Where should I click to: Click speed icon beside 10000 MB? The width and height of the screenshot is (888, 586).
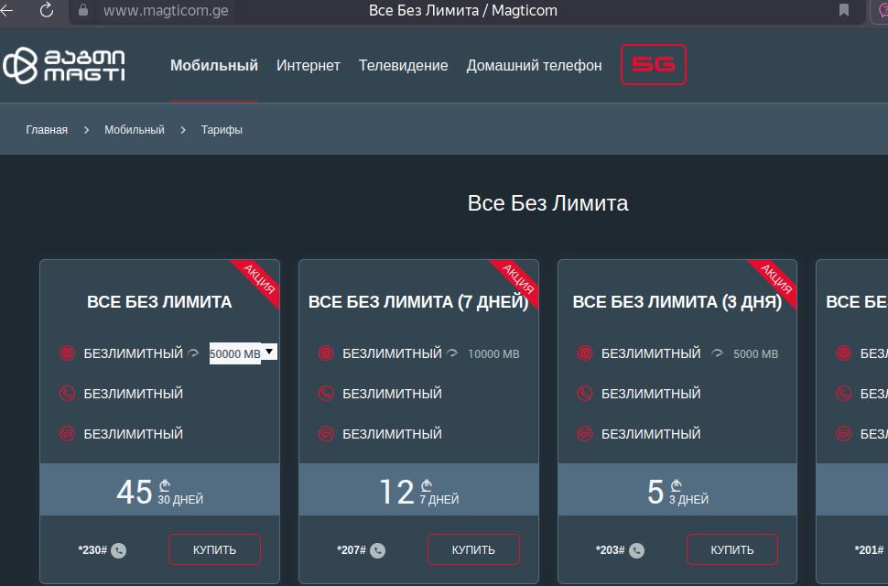[x=452, y=353]
